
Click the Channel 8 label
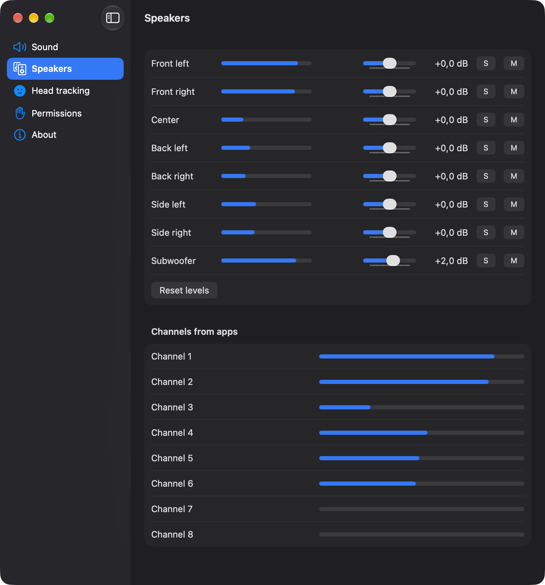tap(172, 534)
